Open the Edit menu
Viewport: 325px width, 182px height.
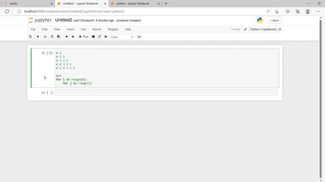(x=45, y=29)
